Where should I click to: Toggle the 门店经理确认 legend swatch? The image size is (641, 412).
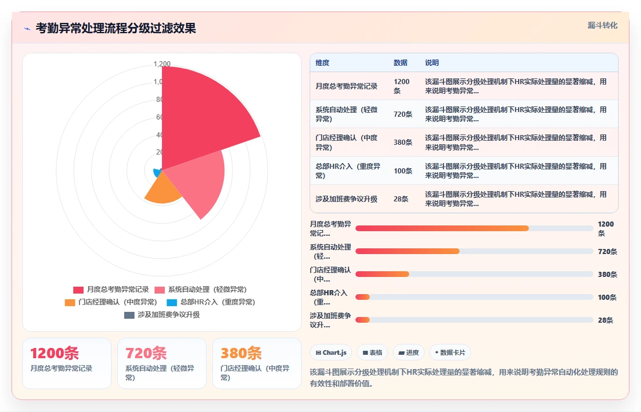pos(70,303)
